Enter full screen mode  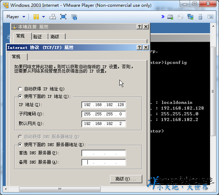63,17
